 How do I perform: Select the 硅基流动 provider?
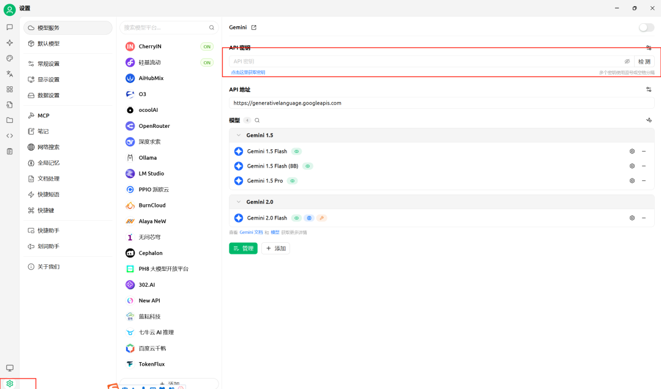(170, 62)
